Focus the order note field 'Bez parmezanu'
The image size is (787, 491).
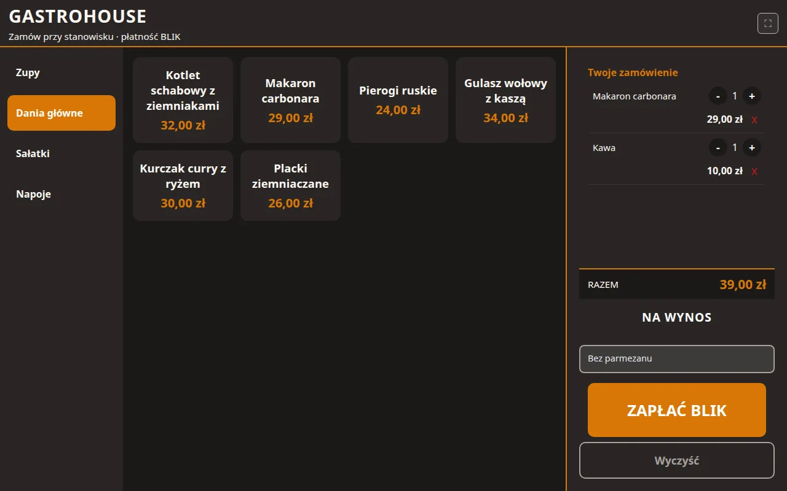click(x=677, y=359)
